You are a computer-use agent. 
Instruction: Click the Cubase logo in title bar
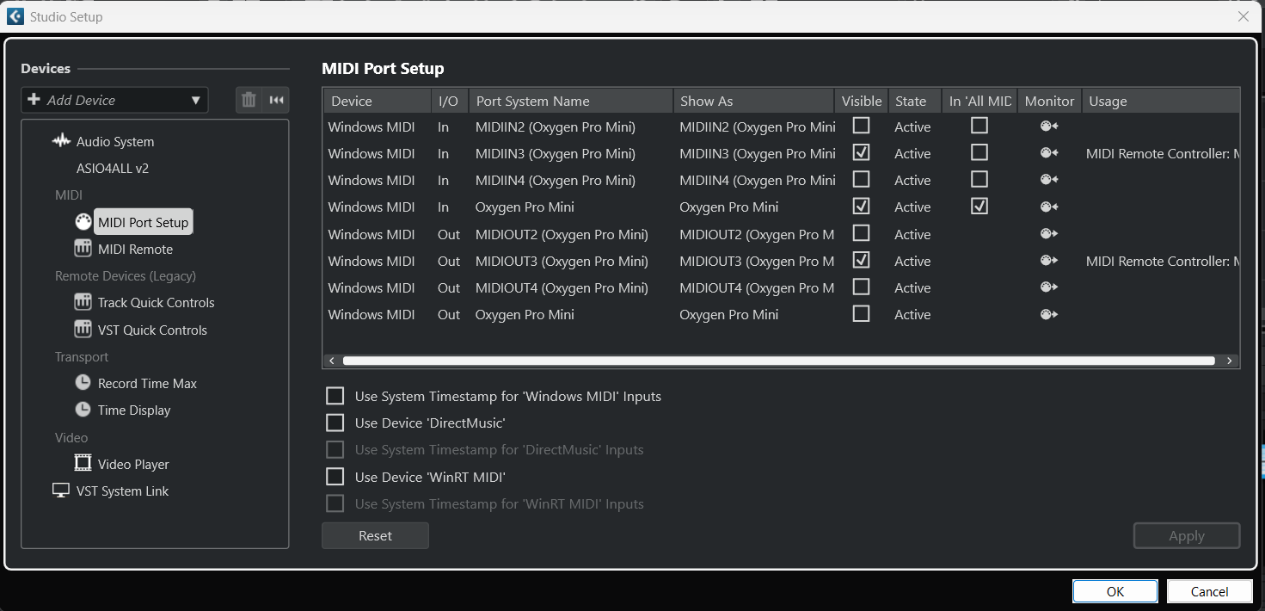pos(15,16)
